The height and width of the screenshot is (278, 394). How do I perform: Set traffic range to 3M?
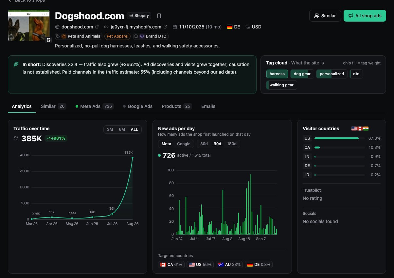pyautogui.click(x=110, y=130)
